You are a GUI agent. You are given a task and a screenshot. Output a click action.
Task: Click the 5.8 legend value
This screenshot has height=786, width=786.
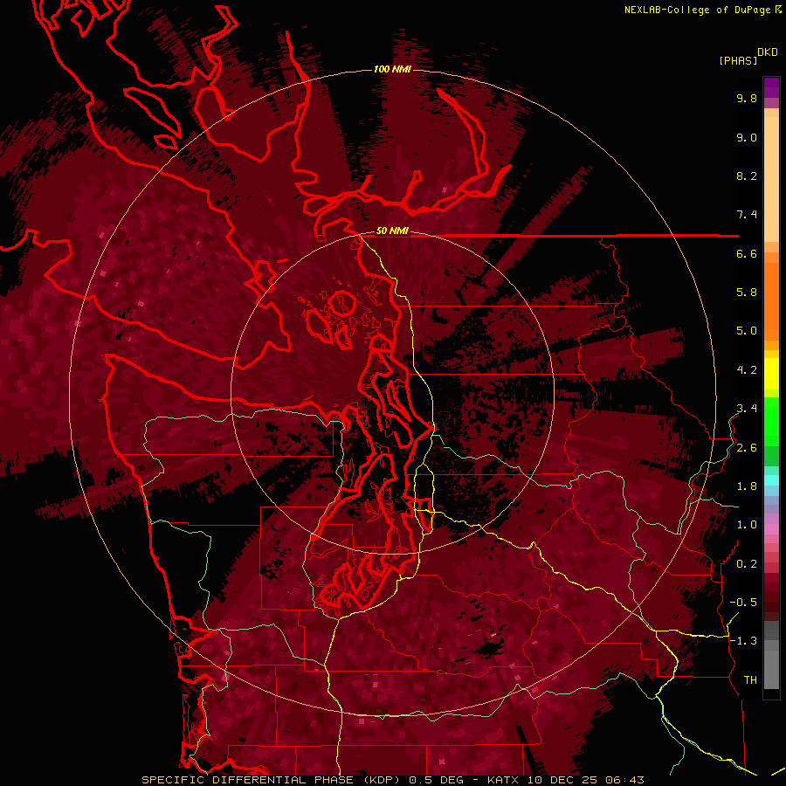747,293
